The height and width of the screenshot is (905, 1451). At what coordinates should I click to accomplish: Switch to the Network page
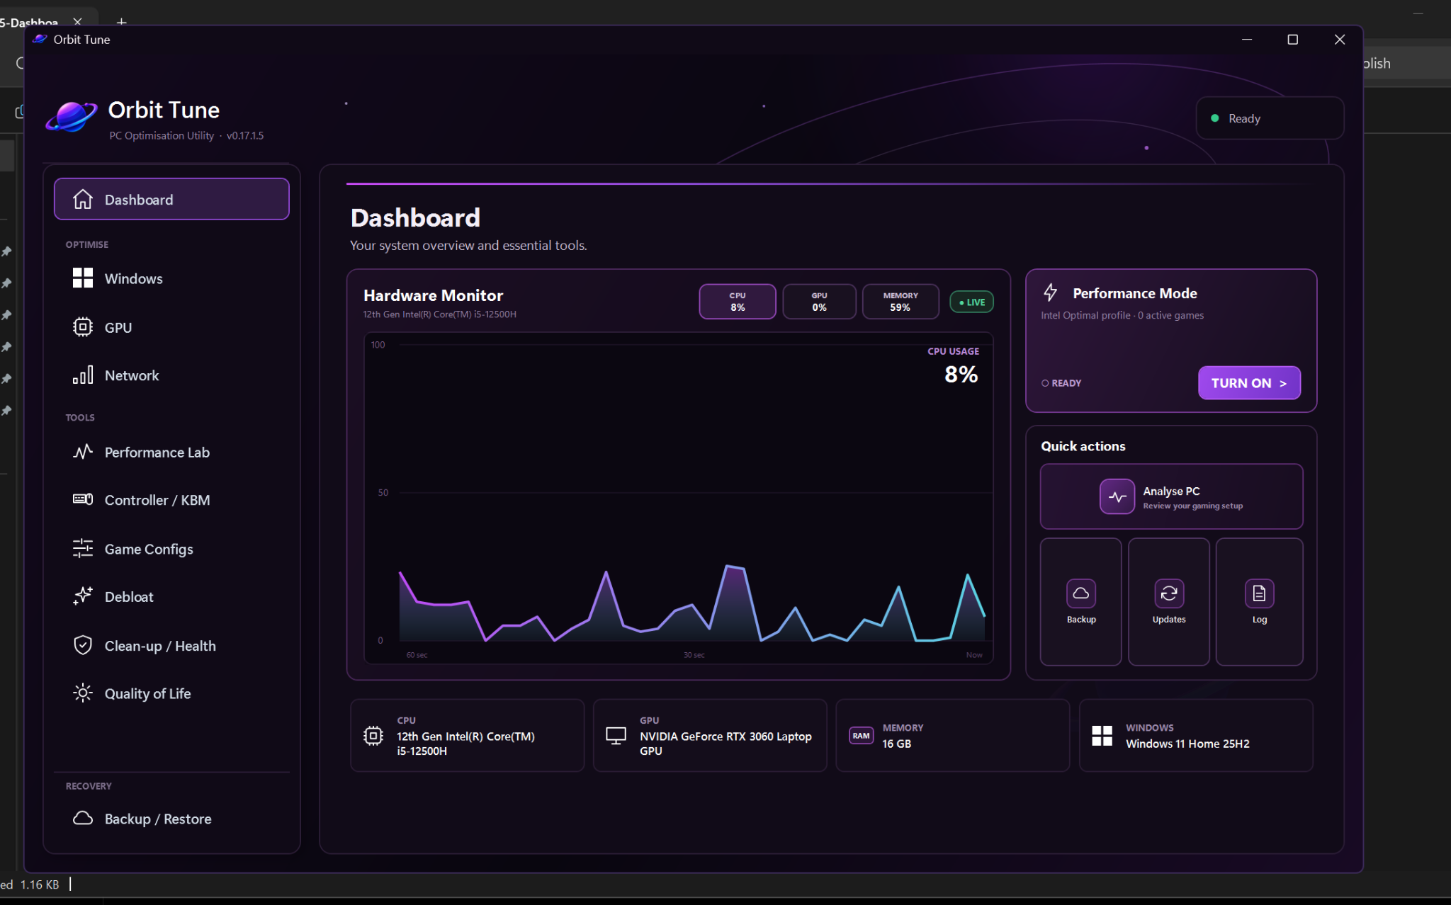tap(171, 375)
